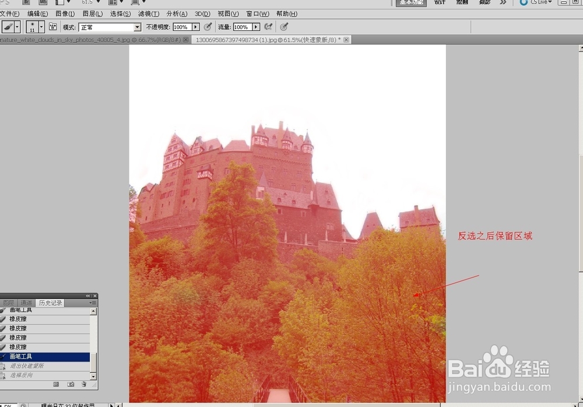Open the 窗口(W) menu
Image resolution: width=583 pixels, height=407 pixels.
click(x=258, y=14)
